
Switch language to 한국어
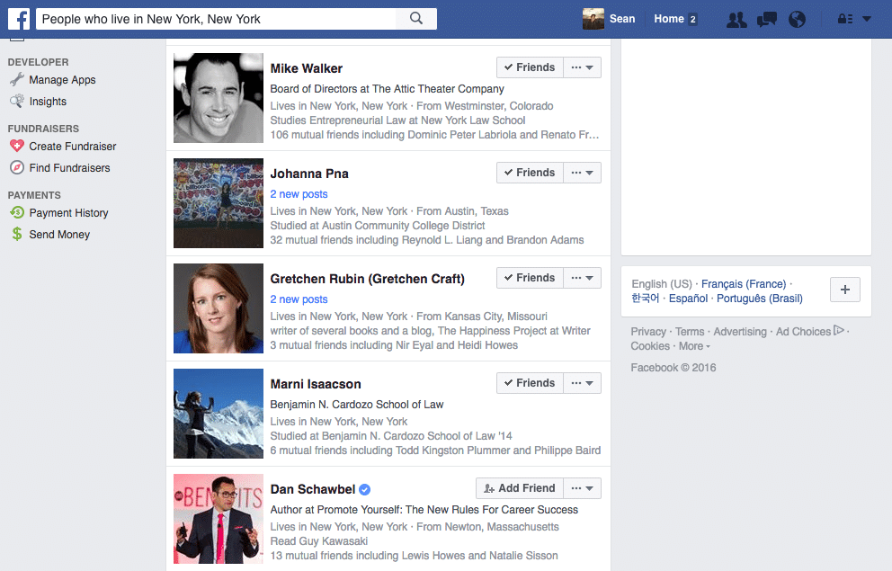point(645,298)
